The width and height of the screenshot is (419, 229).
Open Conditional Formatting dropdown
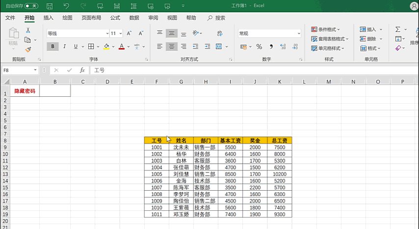tap(325, 29)
